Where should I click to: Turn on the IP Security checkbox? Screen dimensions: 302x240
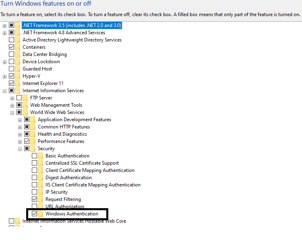pos(35,192)
